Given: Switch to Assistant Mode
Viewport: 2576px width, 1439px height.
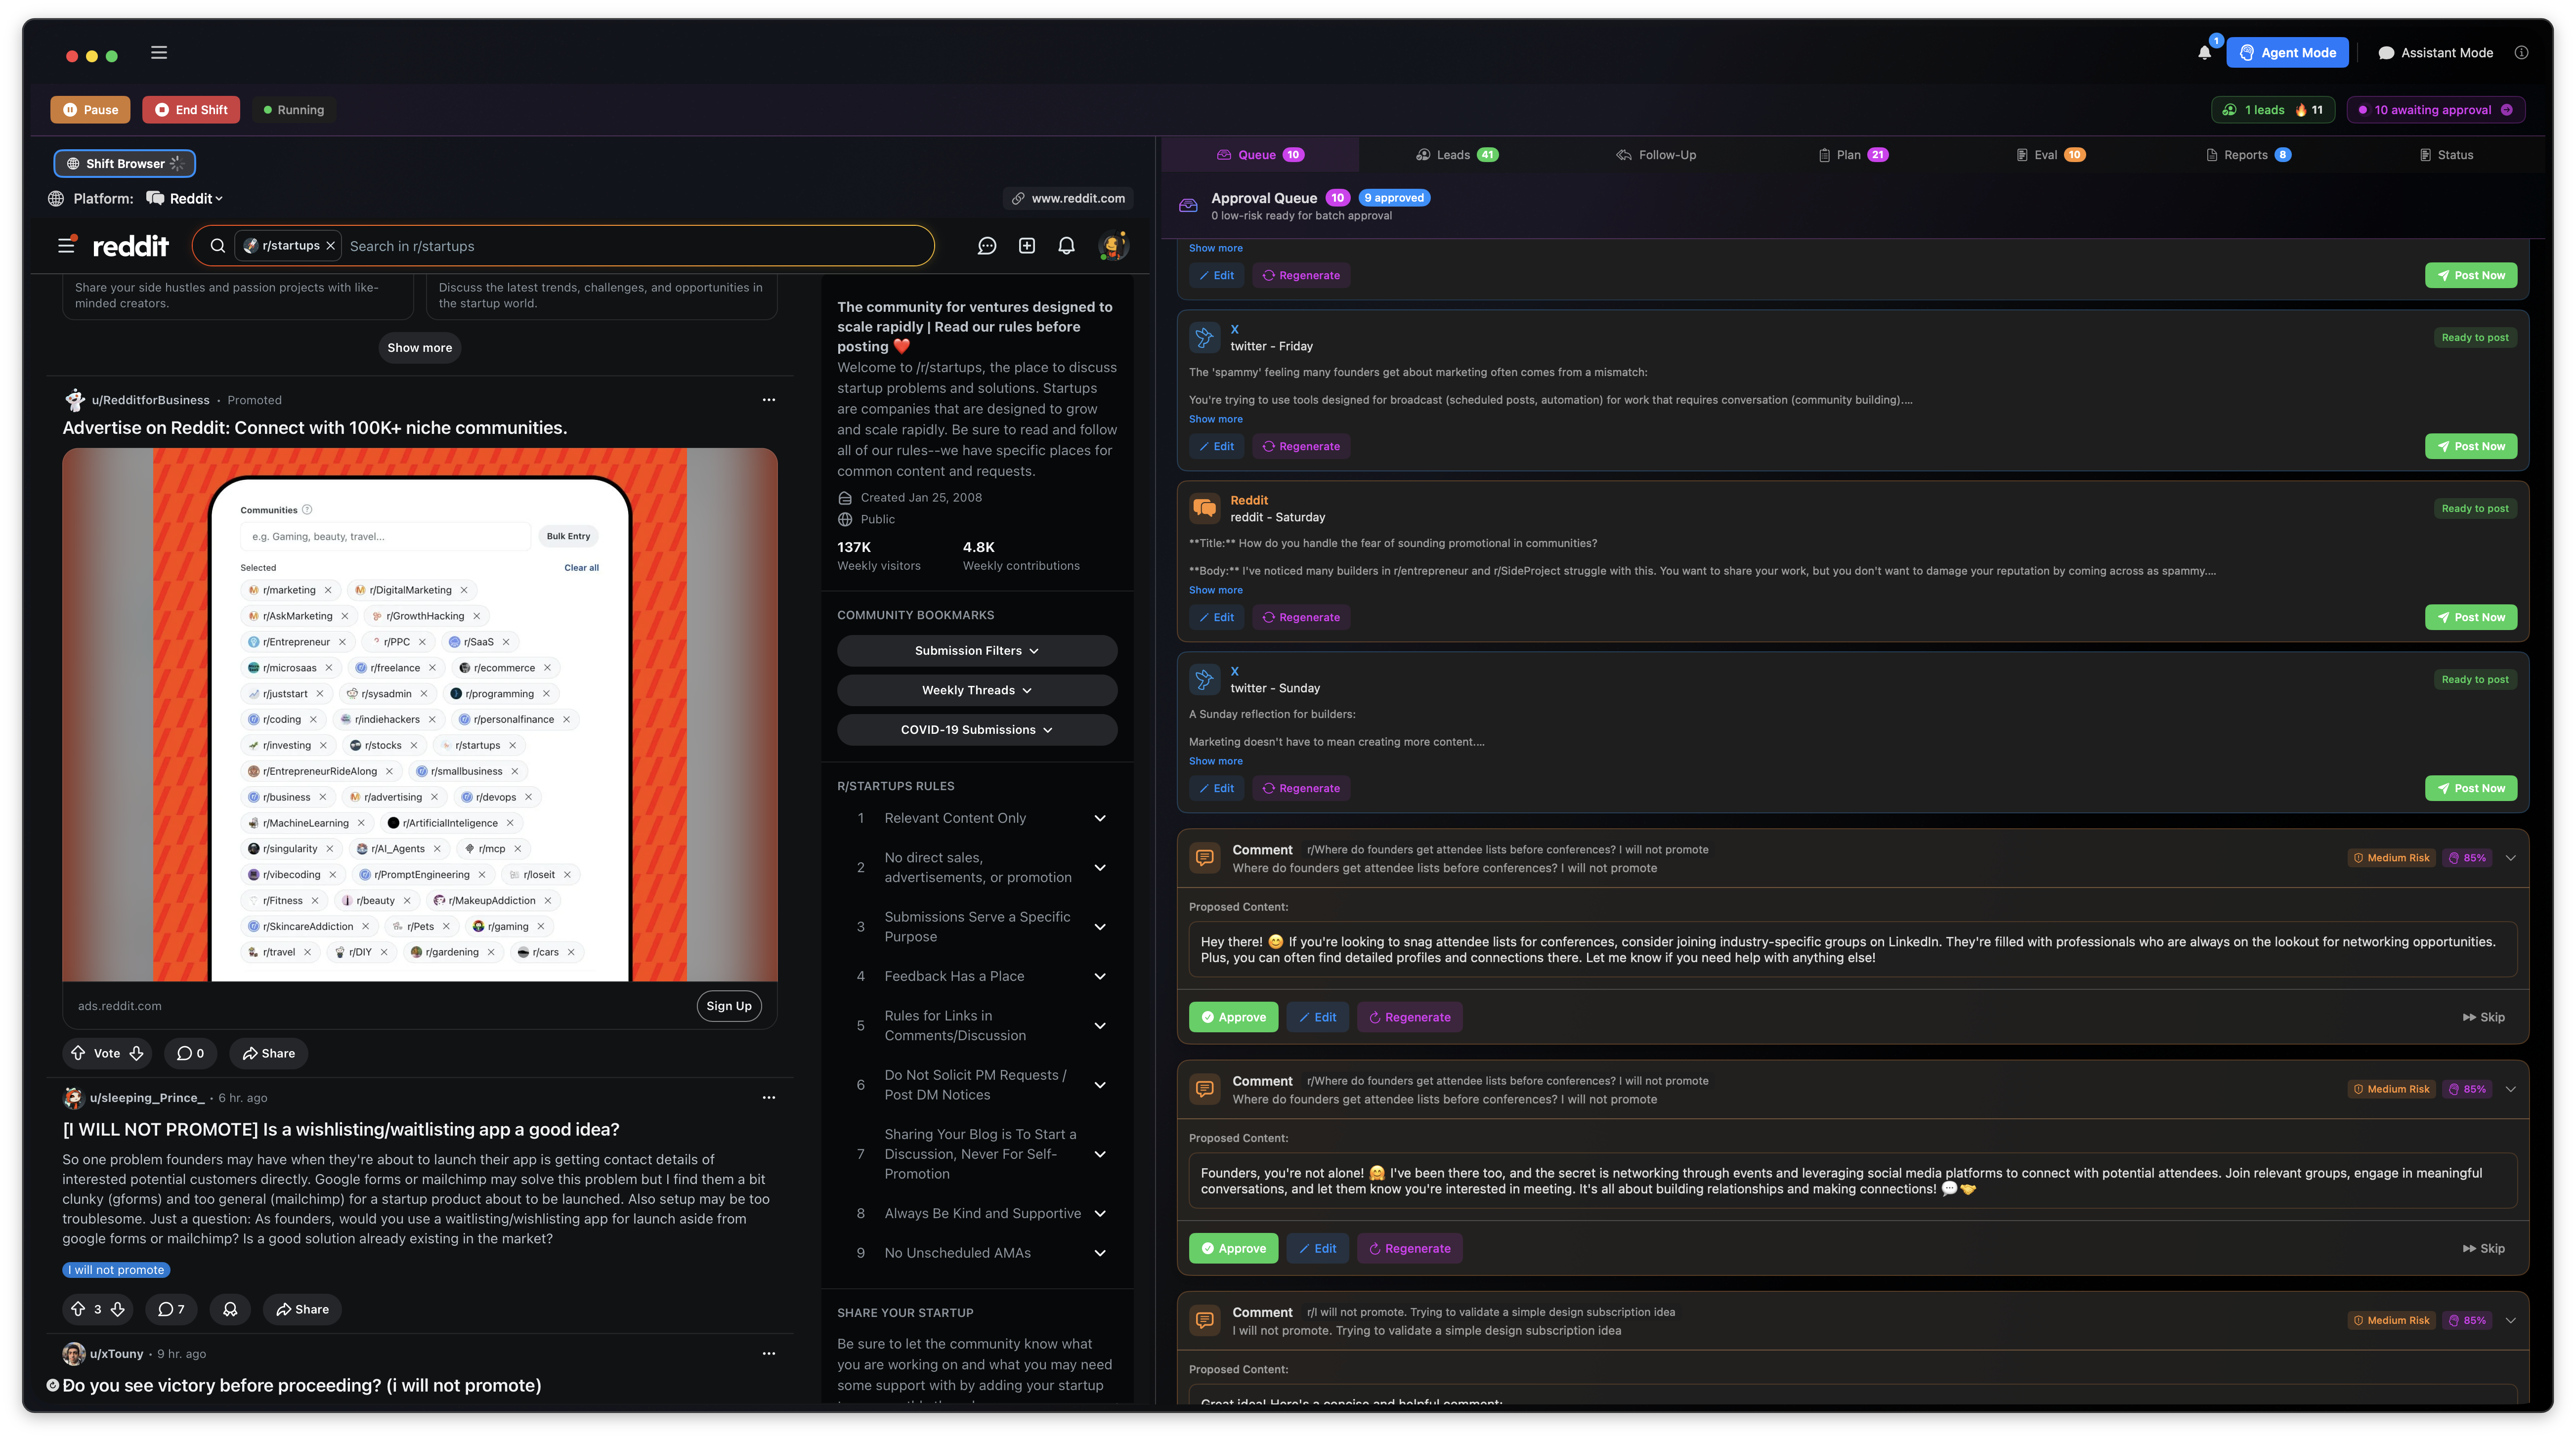Looking at the screenshot, I should pos(2435,53).
